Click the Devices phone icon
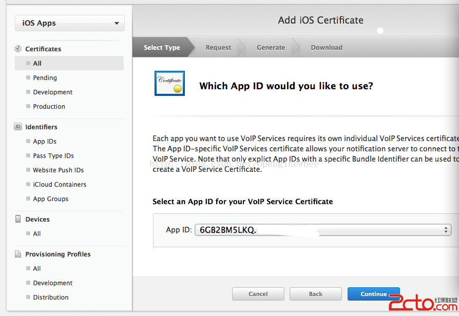Image resolution: width=459 pixels, height=316 pixels. click(18, 219)
